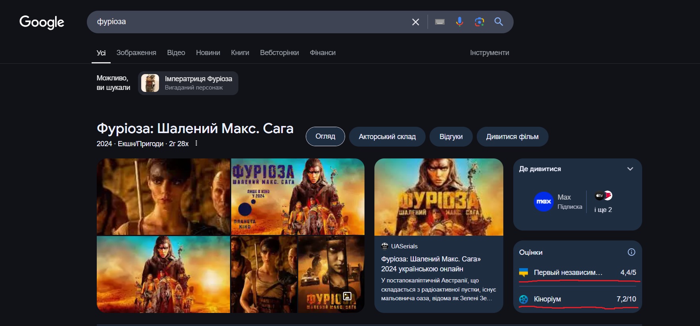Screen dimensions: 700x326
Task: Click the UASerials plot description text
Action: tap(439, 289)
